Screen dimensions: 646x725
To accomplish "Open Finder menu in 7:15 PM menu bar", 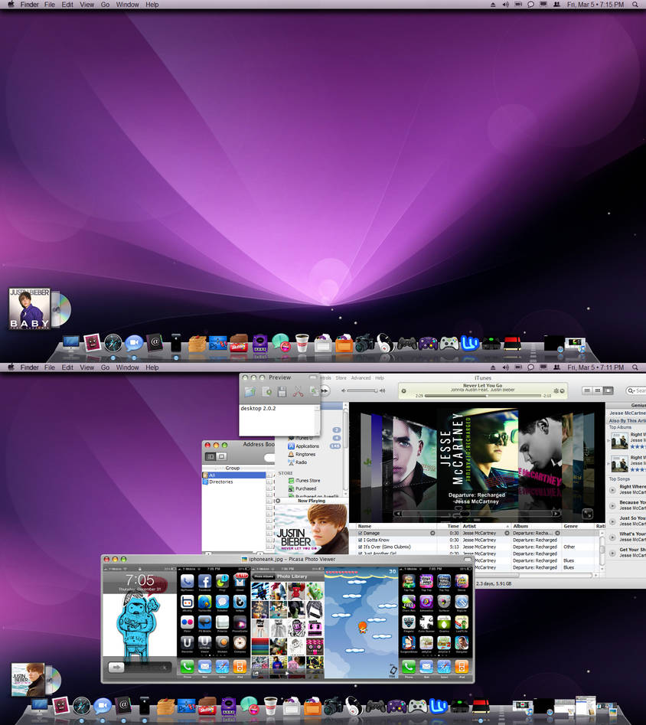I will click(x=30, y=5).
